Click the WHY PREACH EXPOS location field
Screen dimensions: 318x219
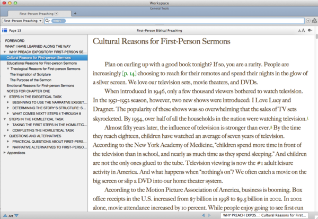[264, 215]
